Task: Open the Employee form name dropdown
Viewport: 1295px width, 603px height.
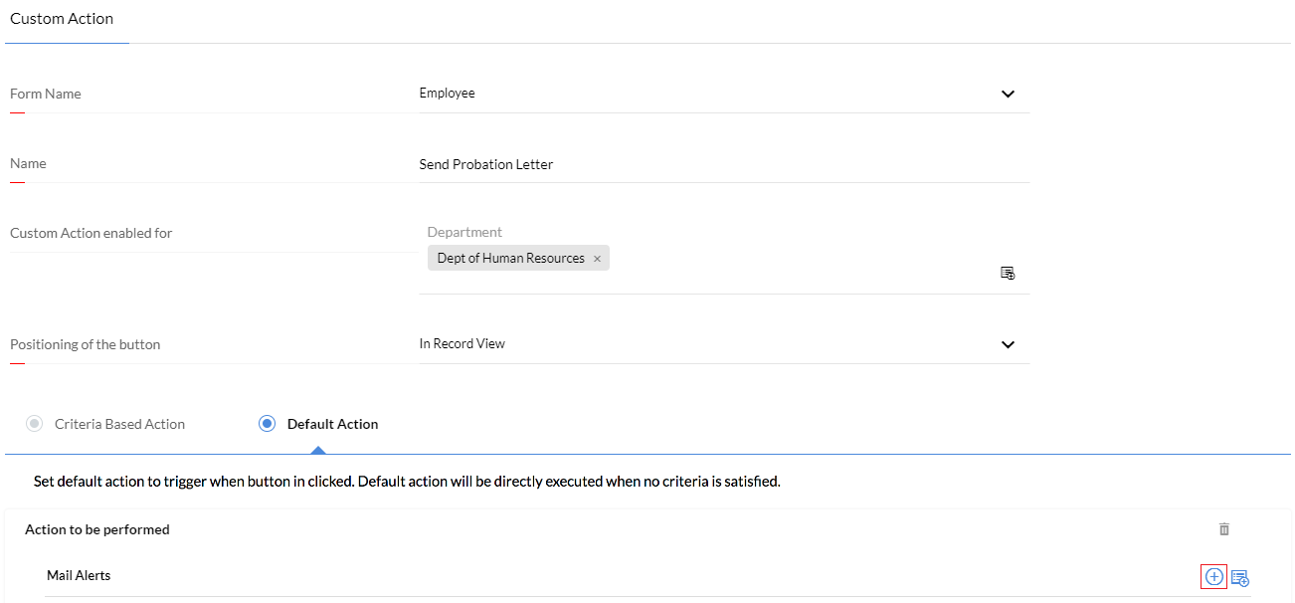Action: 724,94
